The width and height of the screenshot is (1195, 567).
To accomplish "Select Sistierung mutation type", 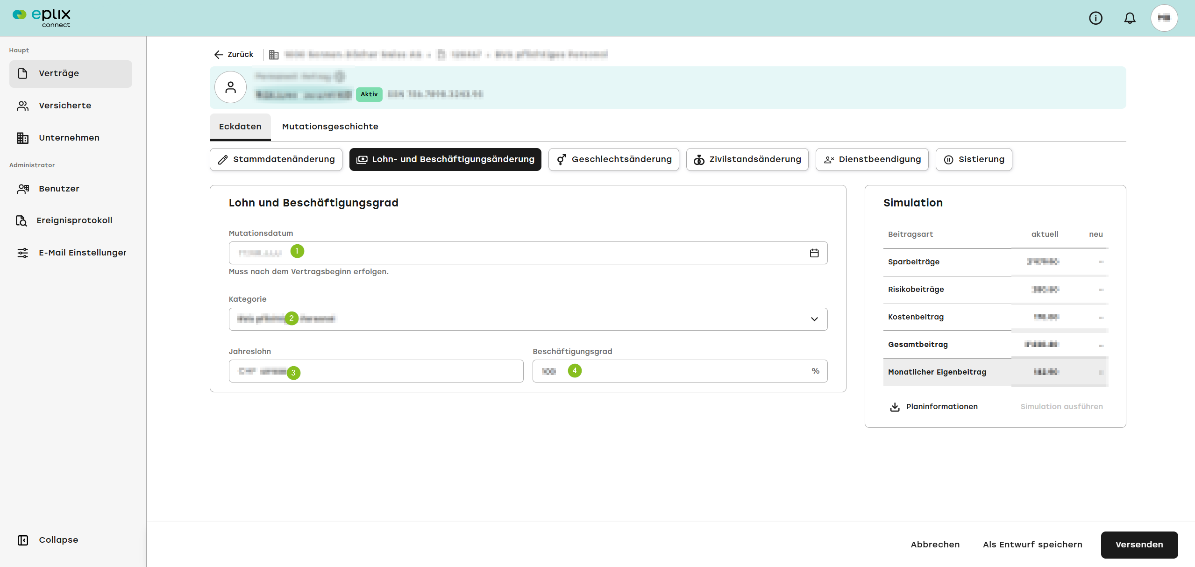I will tap(974, 160).
